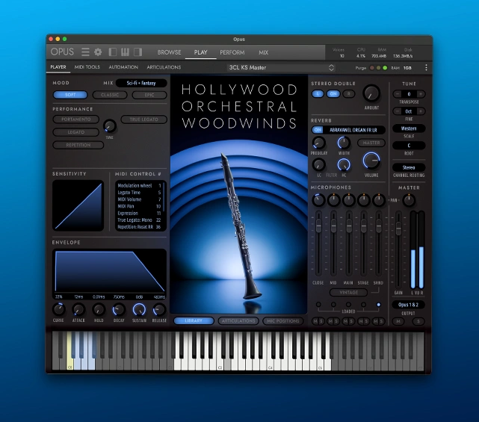Viewport: 479px width, 422px height.
Task: Adjust the reverb Volume knob
Action: click(x=371, y=161)
